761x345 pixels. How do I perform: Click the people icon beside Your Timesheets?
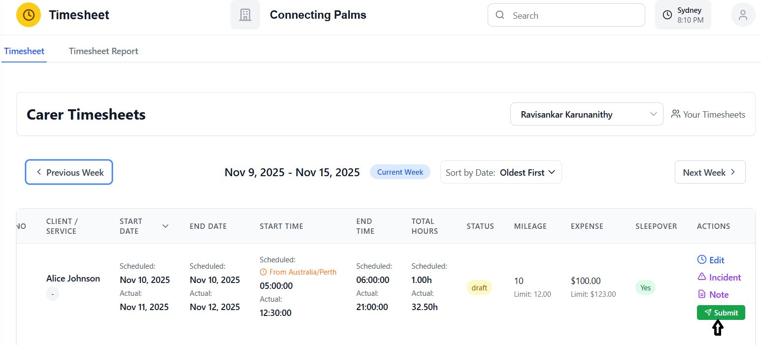coord(675,114)
